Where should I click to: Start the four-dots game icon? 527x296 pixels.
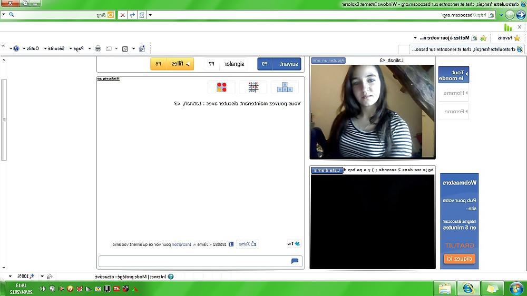pos(221,87)
